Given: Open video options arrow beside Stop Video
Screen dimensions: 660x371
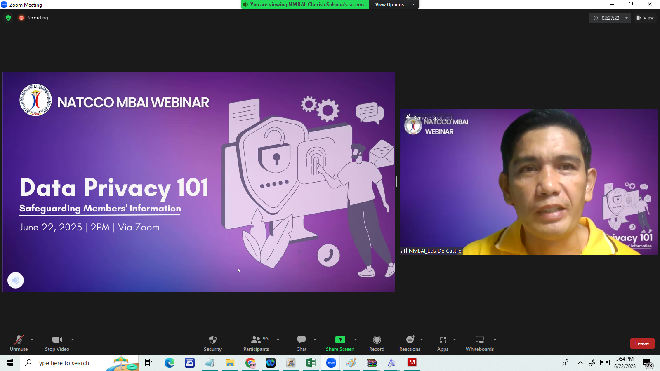Looking at the screenshot, I should click(73, 340).
